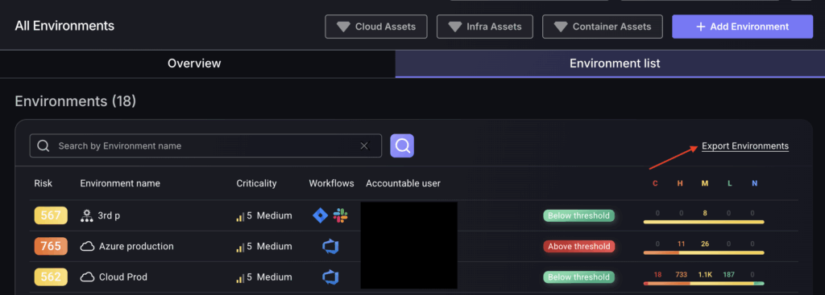Open Azure production environment
The image size is (825, 295).
click(136, 246)
